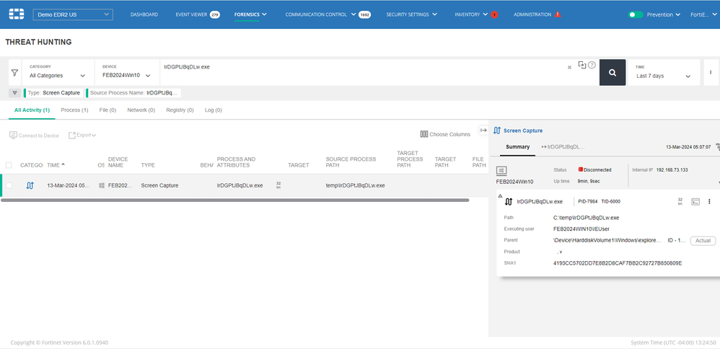Click into the threat hunting query field
720x349 pixels.
point(363,72)
